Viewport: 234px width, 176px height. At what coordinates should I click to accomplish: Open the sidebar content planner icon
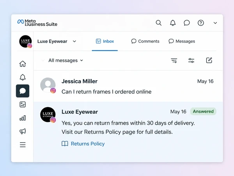[x=23, y=104]
